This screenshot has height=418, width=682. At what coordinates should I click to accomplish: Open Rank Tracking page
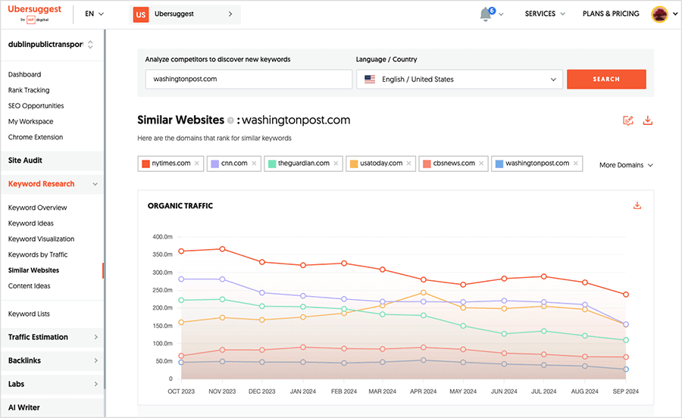click(29, 90)
